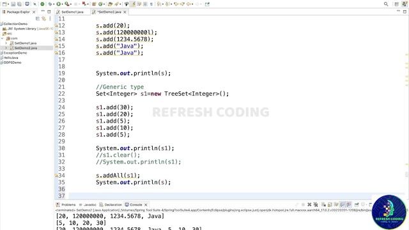Click Clear Console icon

323,204
